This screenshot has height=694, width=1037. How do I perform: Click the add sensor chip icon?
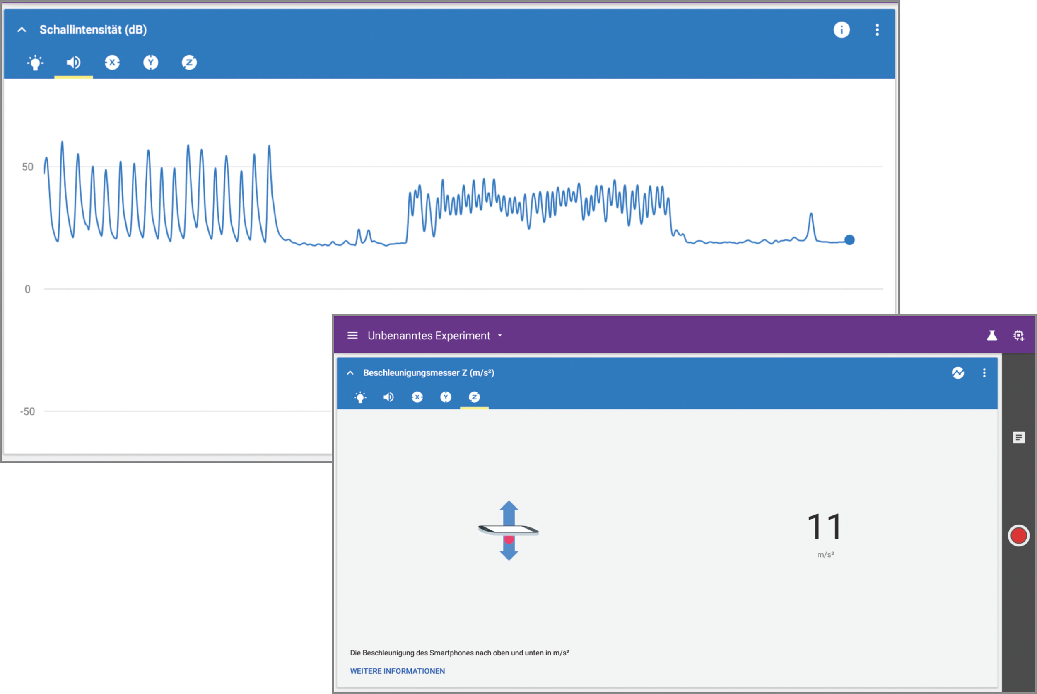point(1018,336)
